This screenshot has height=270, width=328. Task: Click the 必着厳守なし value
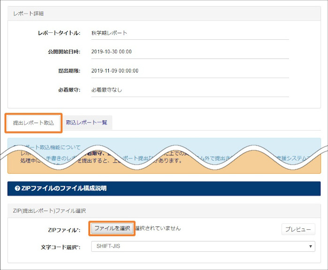pyautogui.click(x=107, y=89)
